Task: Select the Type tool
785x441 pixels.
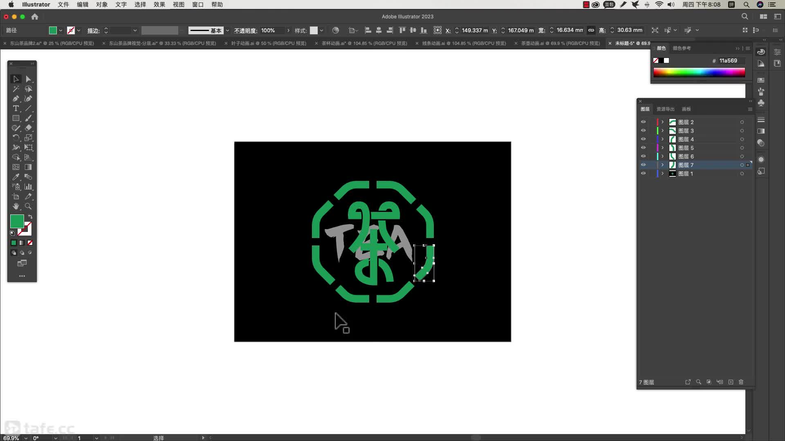Action: click(x=16, y=109)
